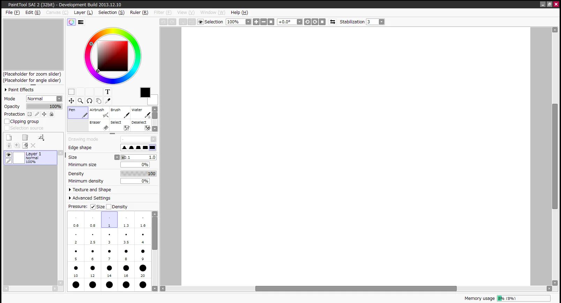Open the File menu
Screen dimensions: 561x303
tap(13, 12)
